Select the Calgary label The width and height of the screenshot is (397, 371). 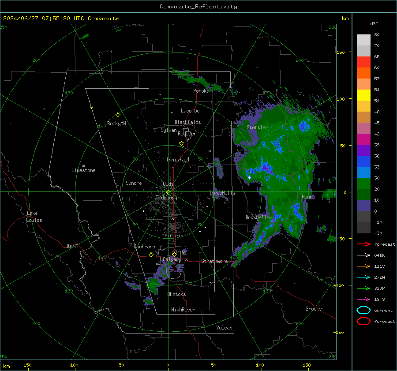click(172, 259)
